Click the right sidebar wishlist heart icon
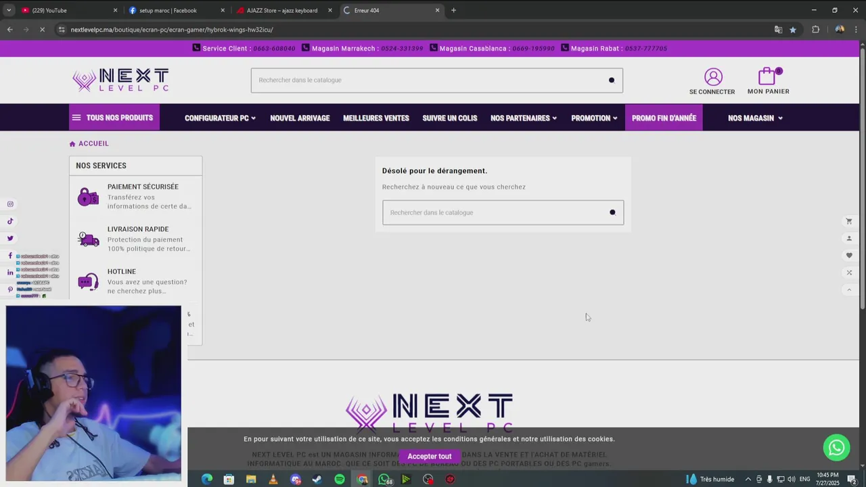The image size is (866, 487). tap(849, 256)
